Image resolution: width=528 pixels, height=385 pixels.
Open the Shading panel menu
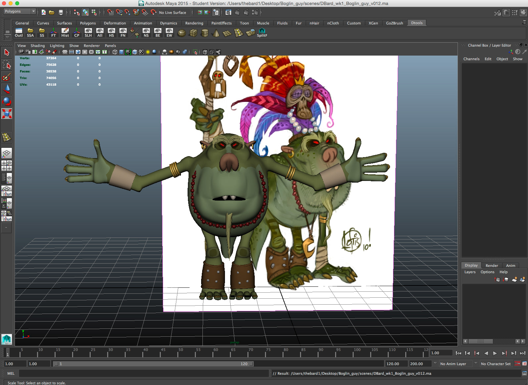pos(38,46)
